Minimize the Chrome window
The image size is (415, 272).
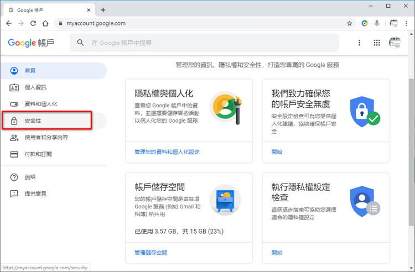(x=371, y=6)
